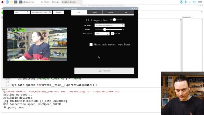This screenshot has height=115, width=204.
Task: Switch to the Misc tab
Action: (126, 12)
